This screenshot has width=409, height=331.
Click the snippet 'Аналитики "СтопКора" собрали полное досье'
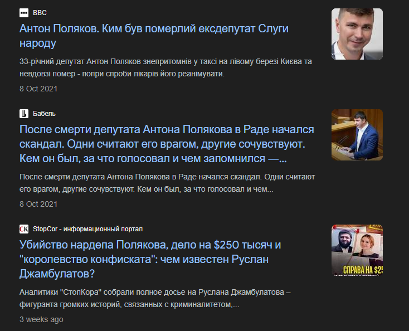point(155,298)
